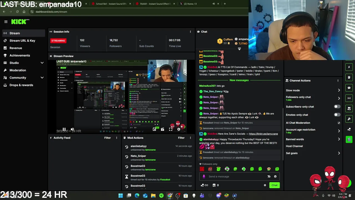Open Mod Actions options menu

point(190,138)
